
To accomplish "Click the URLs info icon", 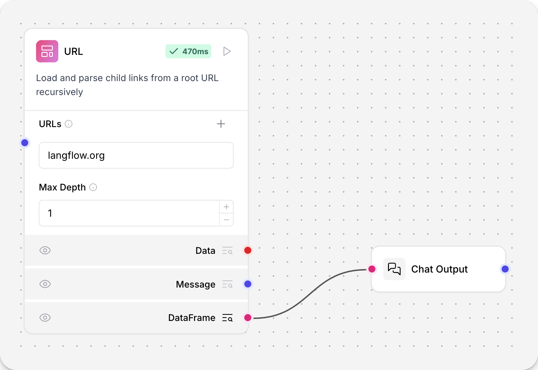I will tap(69, 124).
